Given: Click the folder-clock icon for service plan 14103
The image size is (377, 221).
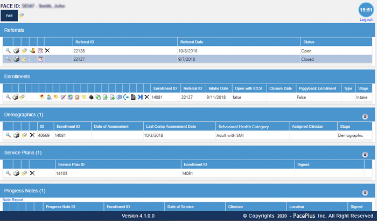Looking at the screenshot, I should coord(25,173).
